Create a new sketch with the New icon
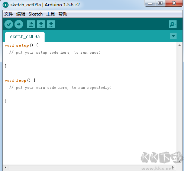Viewport: 184px width, 171px height. click(x=31, y=24)
